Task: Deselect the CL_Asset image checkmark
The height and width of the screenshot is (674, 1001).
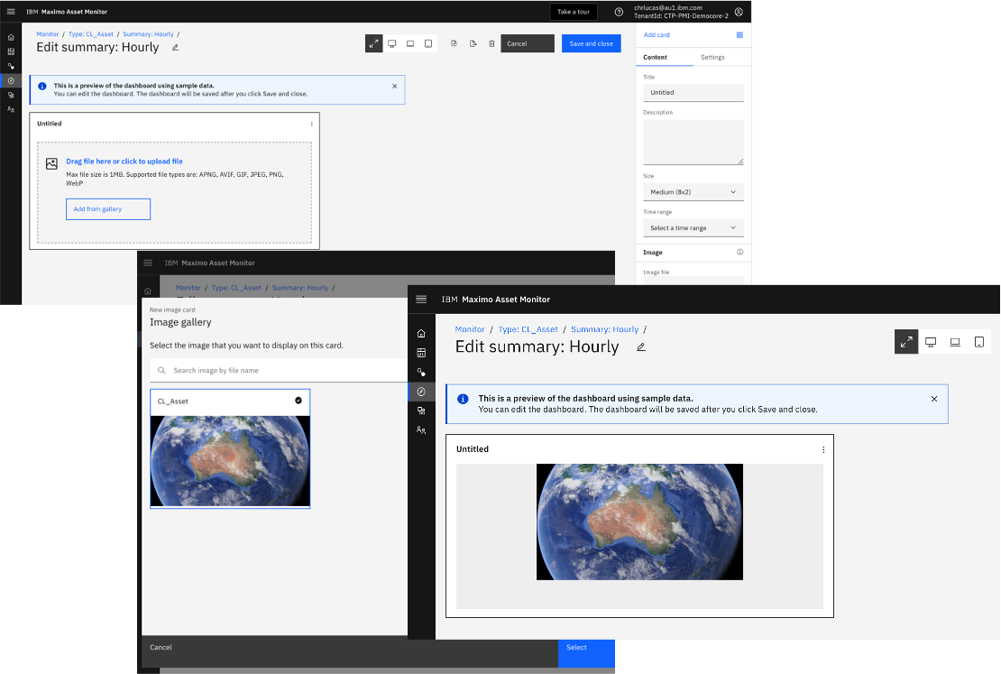Action: point(298,401)
